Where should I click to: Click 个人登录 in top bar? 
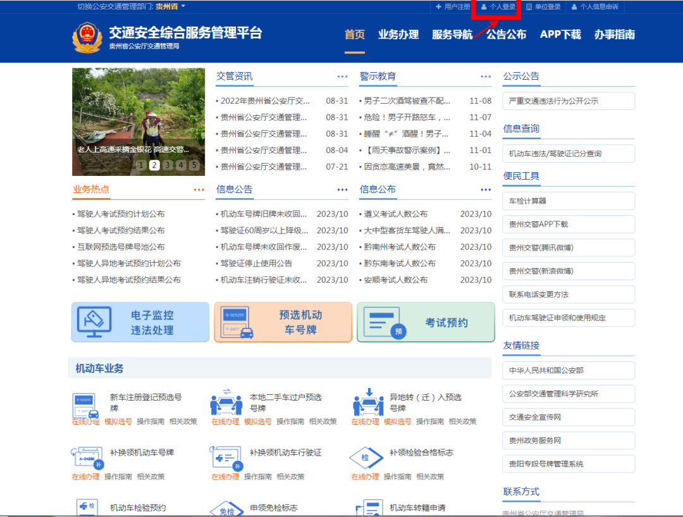(498, 6)
